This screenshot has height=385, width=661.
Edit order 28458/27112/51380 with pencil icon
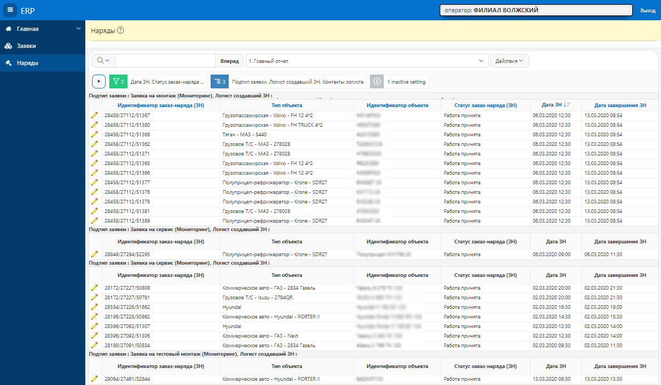[x=94, y=125]
